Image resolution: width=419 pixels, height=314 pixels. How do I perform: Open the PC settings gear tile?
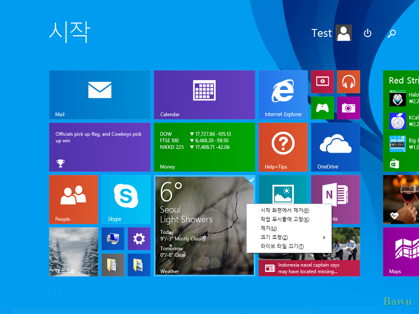point(139,239)
